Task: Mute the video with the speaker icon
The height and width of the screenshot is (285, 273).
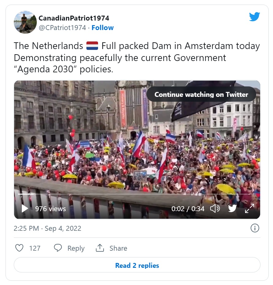Action: [215, 208]
